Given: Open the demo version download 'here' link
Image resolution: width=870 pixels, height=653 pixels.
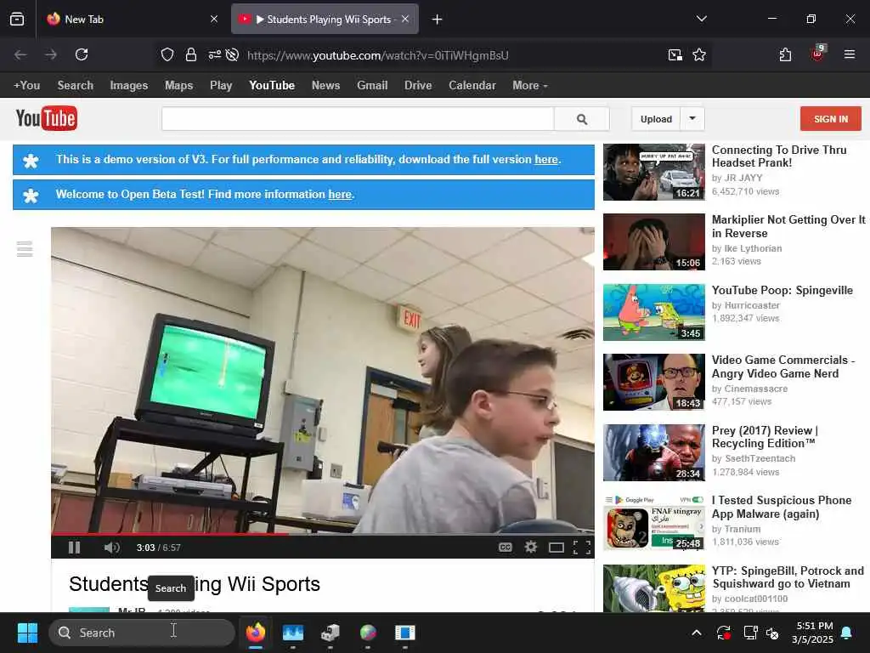Looking at the screenshot, I should 546,159.
